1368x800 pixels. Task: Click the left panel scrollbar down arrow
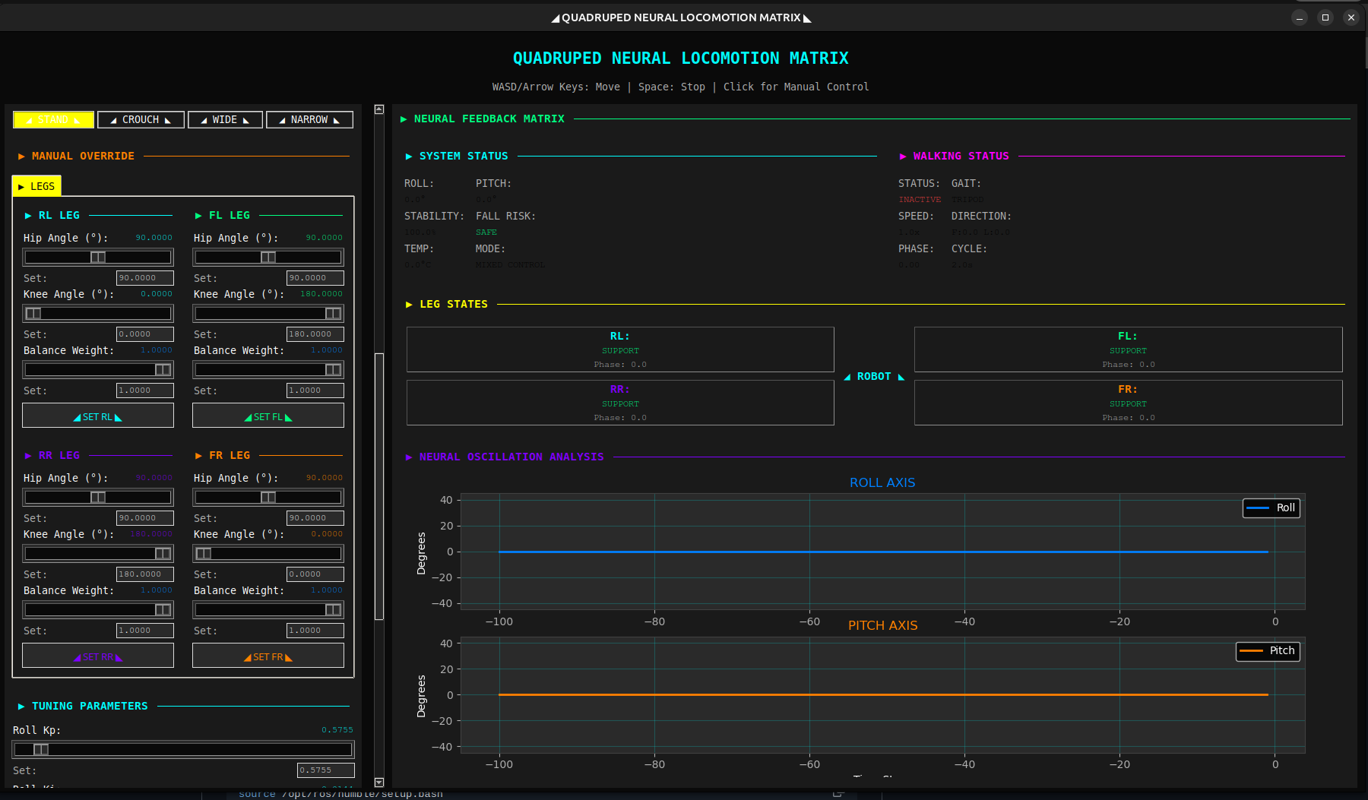tap(379, 783)
